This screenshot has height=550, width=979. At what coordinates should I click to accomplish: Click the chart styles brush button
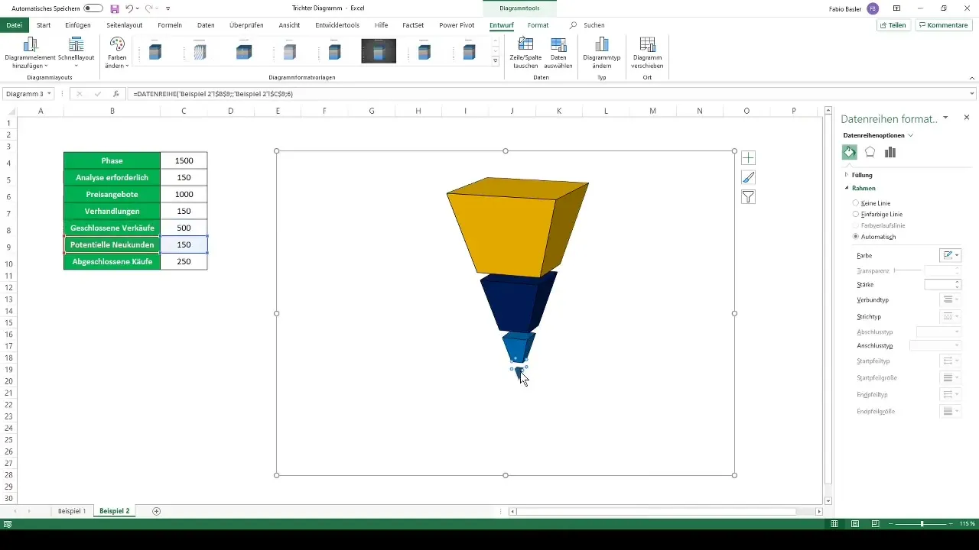click(x=748, y=177)
